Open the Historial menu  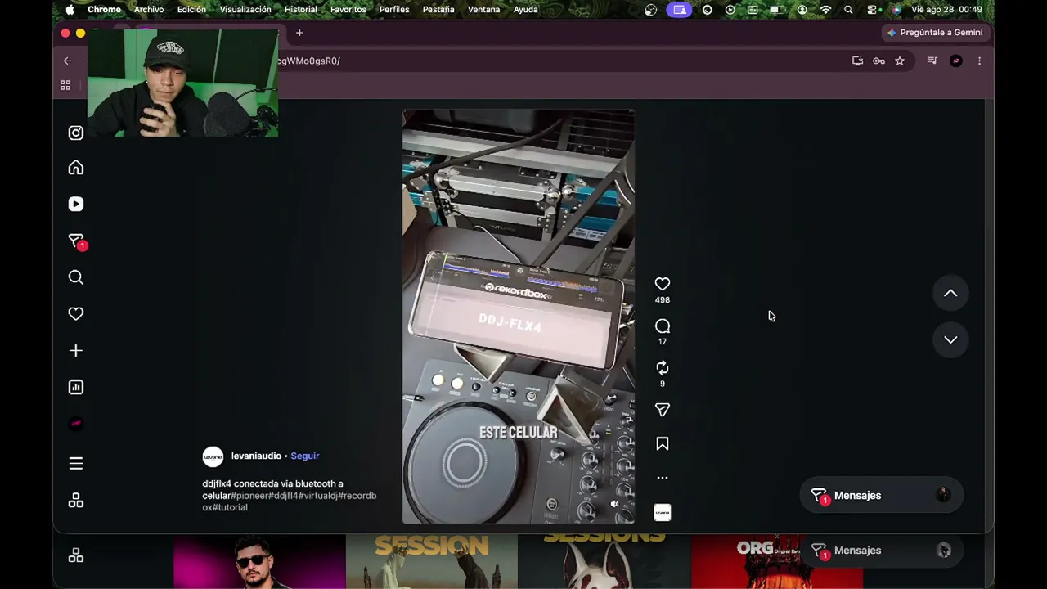[300, 10]
